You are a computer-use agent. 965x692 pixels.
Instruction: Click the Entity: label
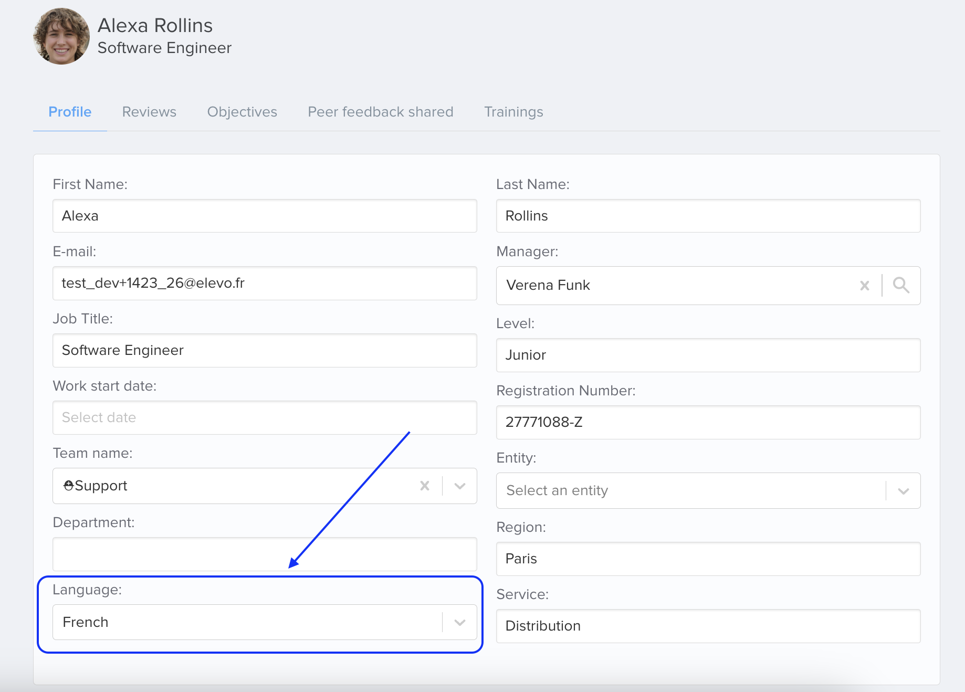click(516, 458)
